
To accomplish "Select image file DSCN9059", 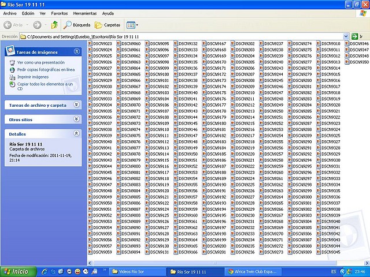I will point(100,252).
